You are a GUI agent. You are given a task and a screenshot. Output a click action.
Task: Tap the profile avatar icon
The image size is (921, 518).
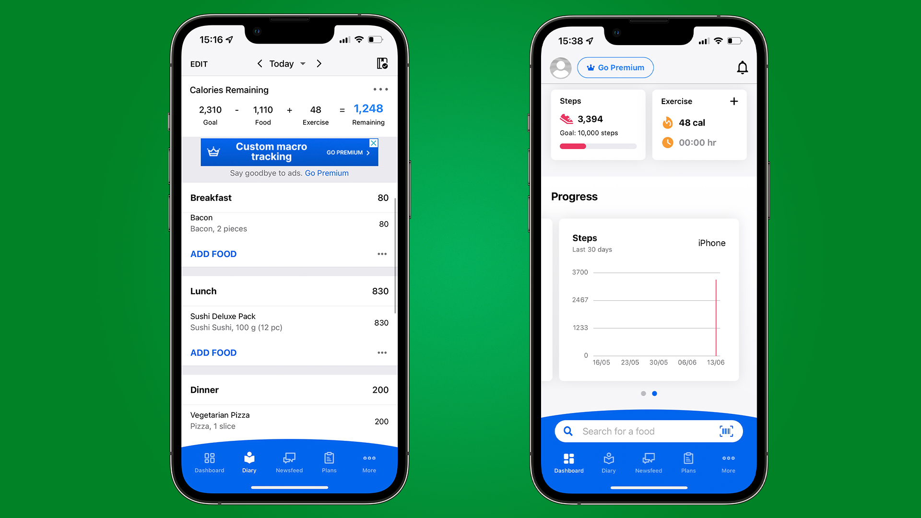(560, 67)
